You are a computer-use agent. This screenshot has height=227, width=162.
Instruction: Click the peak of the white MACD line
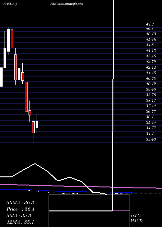35,164
